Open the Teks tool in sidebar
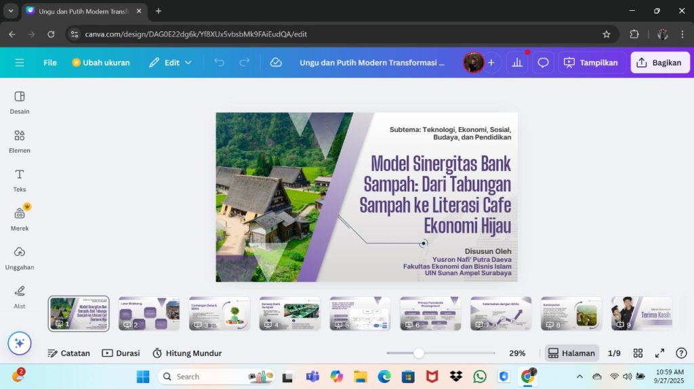The width and height of the screenshot is (694, 389). click(20, 179)
